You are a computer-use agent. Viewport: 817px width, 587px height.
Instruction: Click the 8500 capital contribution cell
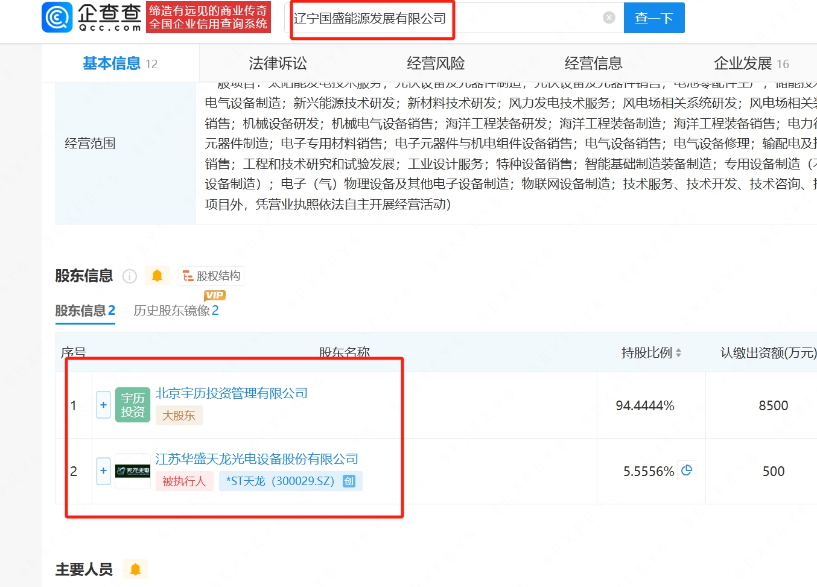(x=774, y=405)
